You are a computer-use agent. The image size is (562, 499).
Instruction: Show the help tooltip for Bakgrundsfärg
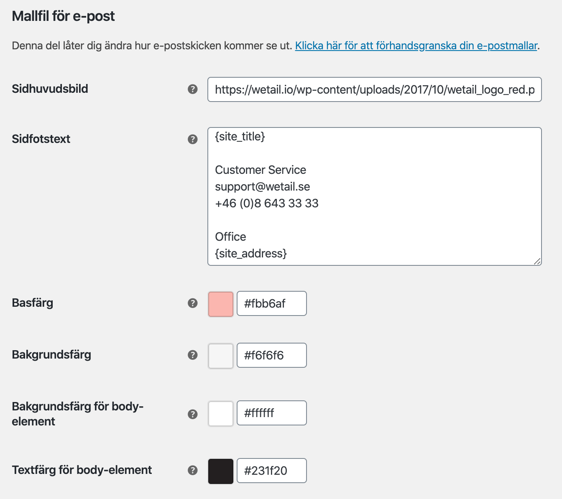pos(192,355)
